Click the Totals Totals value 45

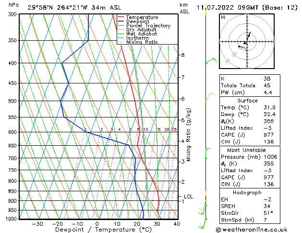coord(267,85)
